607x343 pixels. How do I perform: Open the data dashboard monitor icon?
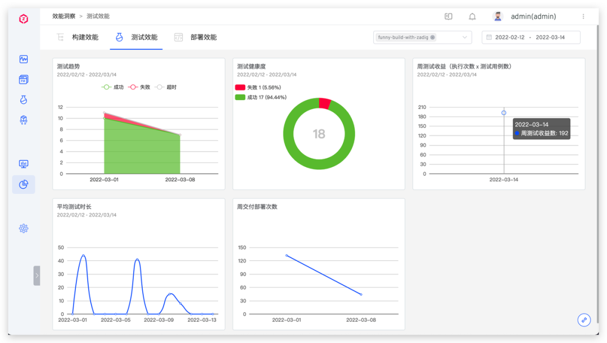(24, 164)
